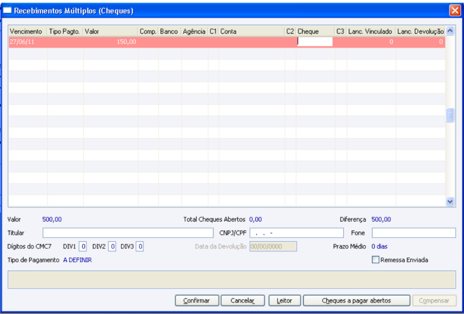Select the 27/06/11 date cell
This screenshot has width=464, height=314.
click(x=28, y=42)
